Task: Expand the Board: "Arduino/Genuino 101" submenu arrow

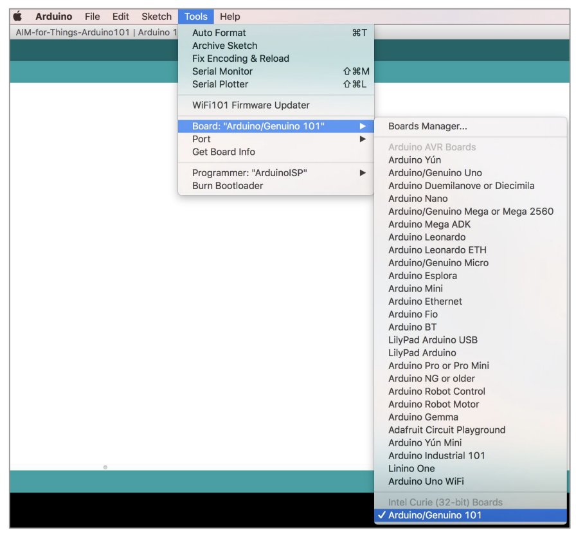Action: (x=363, y=126)
